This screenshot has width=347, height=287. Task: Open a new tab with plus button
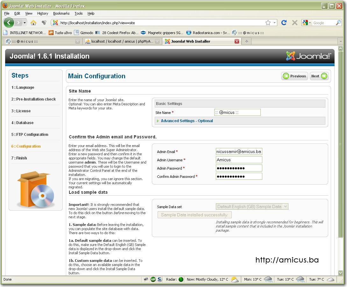coord(246,41)
